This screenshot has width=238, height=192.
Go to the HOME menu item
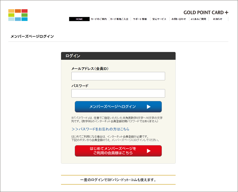click(79, 19)
